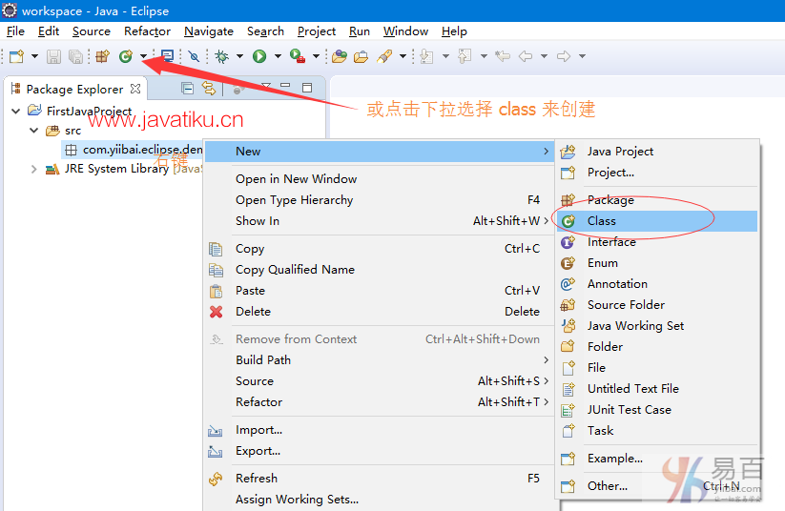Select the com.yiibai.eclipse package row
The height and width of the screenshot is (511, 785).
134,150
